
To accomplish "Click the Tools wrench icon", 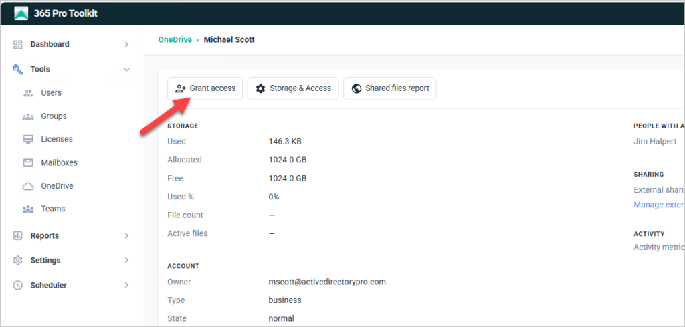I will tap(18, 69).
